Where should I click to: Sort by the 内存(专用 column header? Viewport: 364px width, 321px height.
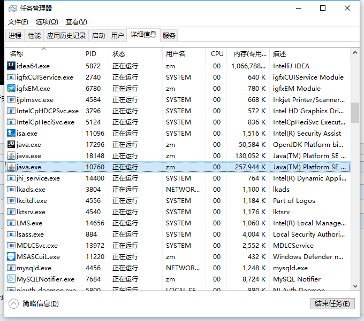(x=248, y=54)
